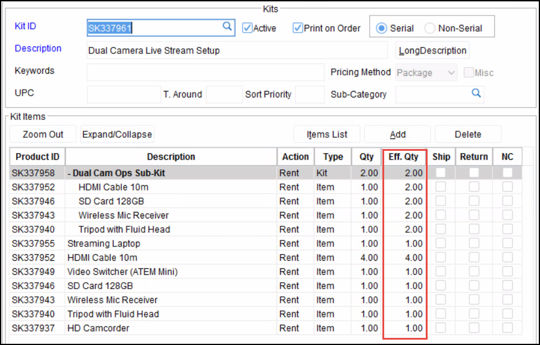
Task: Select the Non-Serial radio button
Action: coord(429,28)
